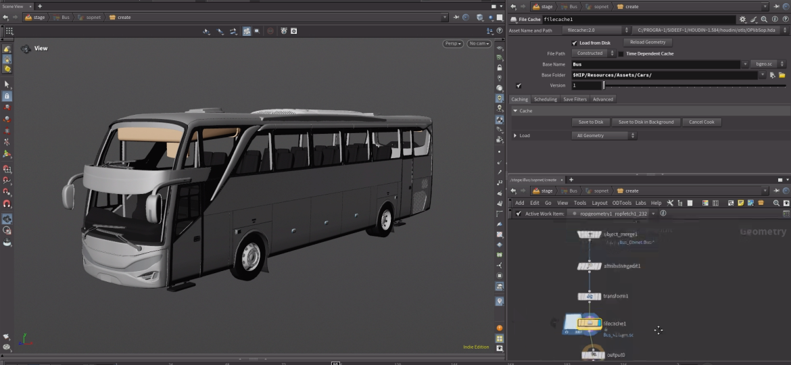This screenshot has width=791, height=365.
Task: Expand the Load section
Action: pos(516,135)
